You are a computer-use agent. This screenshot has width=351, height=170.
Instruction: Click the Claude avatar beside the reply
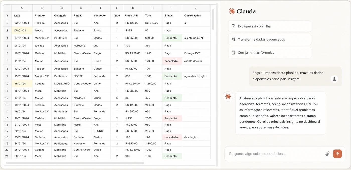point(228,96)
